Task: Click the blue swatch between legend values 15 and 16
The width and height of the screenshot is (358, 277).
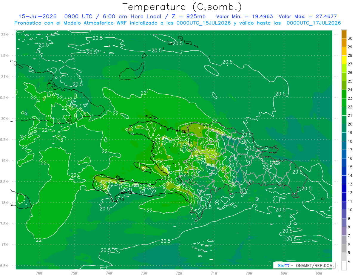Action: click(344, 163)
